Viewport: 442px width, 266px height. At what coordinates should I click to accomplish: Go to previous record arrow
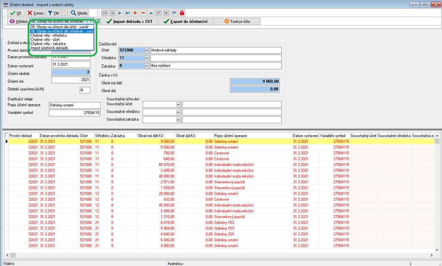click(112, 13)
